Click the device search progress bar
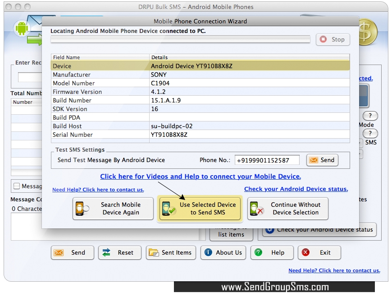The image size is (392, 293). click(x=180, y=40)
